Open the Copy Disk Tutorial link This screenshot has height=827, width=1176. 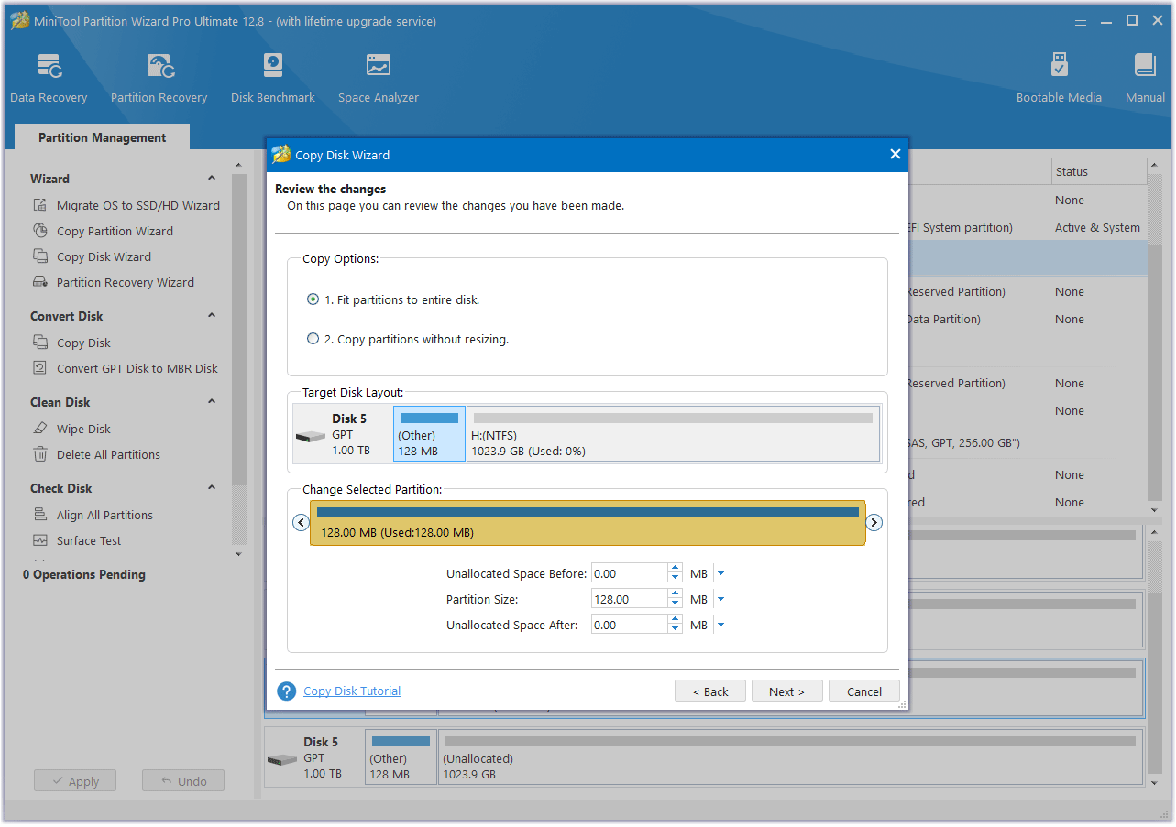[x=352, y=691]
